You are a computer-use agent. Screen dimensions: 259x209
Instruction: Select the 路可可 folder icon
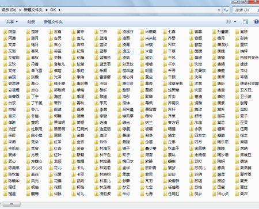(119, 83)
